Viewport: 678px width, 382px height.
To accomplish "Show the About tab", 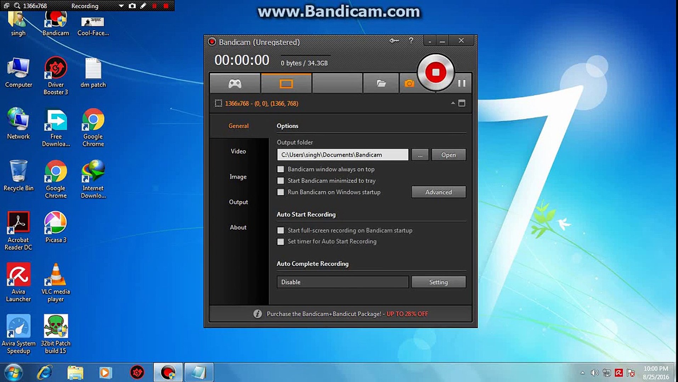I will 238,227.
